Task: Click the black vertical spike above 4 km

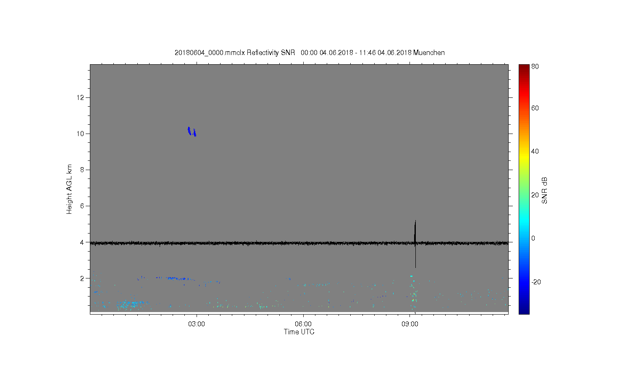Action: 415,231
